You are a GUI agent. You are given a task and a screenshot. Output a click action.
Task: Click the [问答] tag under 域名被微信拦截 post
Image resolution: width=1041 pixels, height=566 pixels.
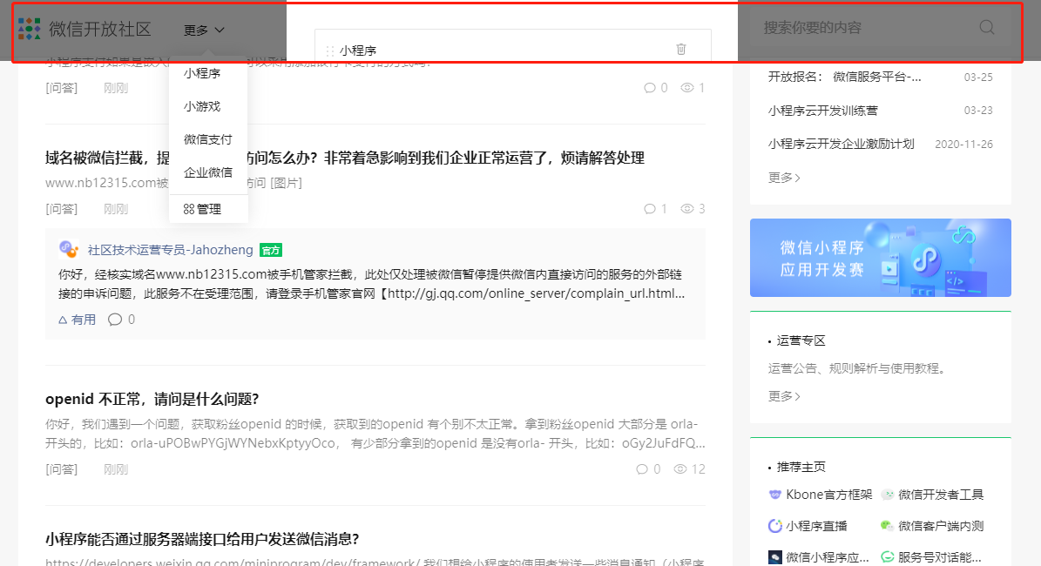[x=61, y=209]
